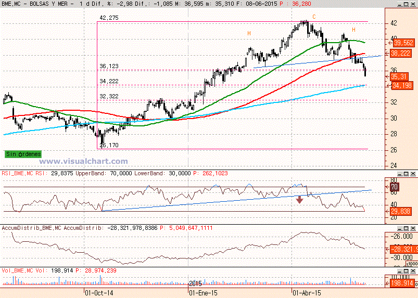Click the x1000 scale label
The width and height of the screenshot is (418, 298).
(411, 264)
